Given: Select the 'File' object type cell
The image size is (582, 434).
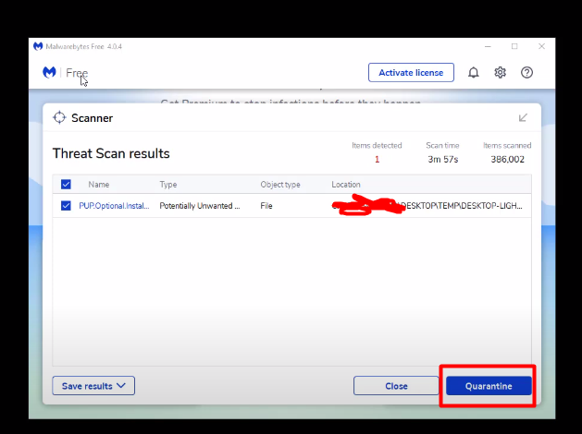Looking at the screenshot, I should tap(266, 206).
